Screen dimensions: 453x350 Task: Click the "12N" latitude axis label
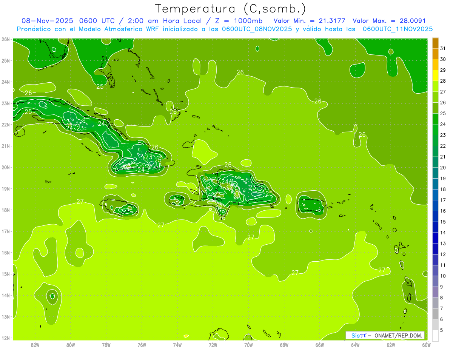[x=5, y=338]
